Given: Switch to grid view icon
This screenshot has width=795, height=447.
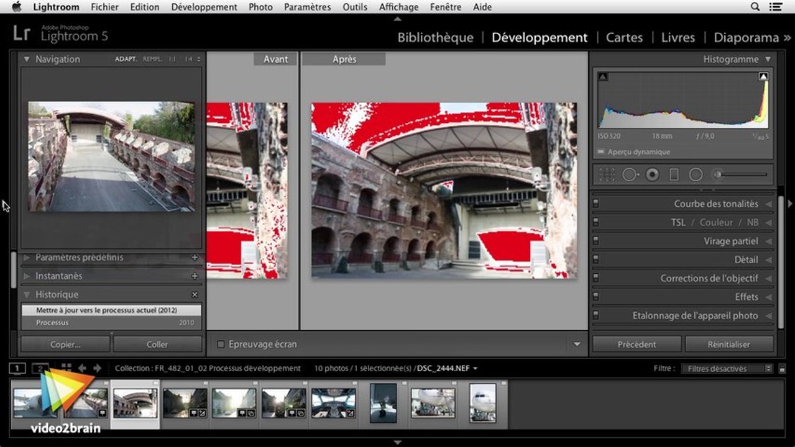Looking at the screenshot, I should coord(66,368).
